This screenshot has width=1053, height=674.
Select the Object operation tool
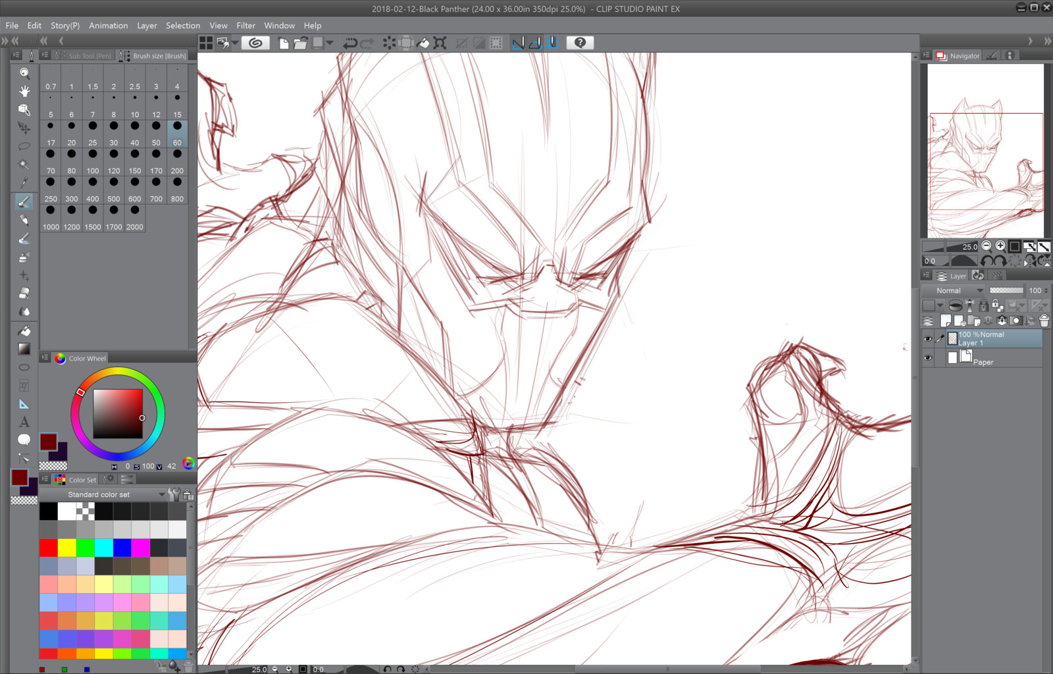pos(24,109)
